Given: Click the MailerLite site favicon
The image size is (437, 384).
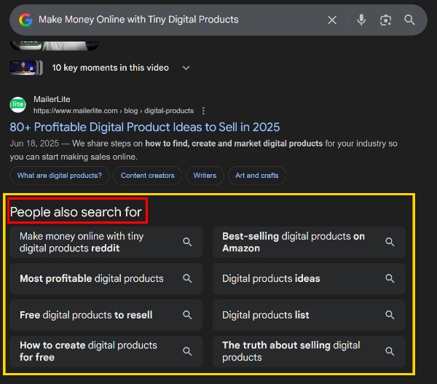Looking at the screenshot, I should coord(18,105).
